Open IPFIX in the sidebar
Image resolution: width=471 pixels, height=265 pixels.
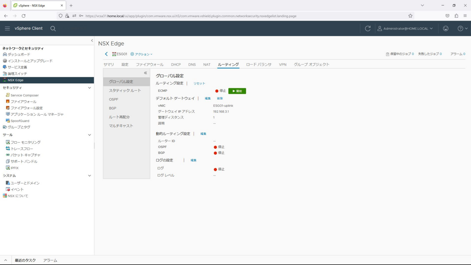coord(15,168)
